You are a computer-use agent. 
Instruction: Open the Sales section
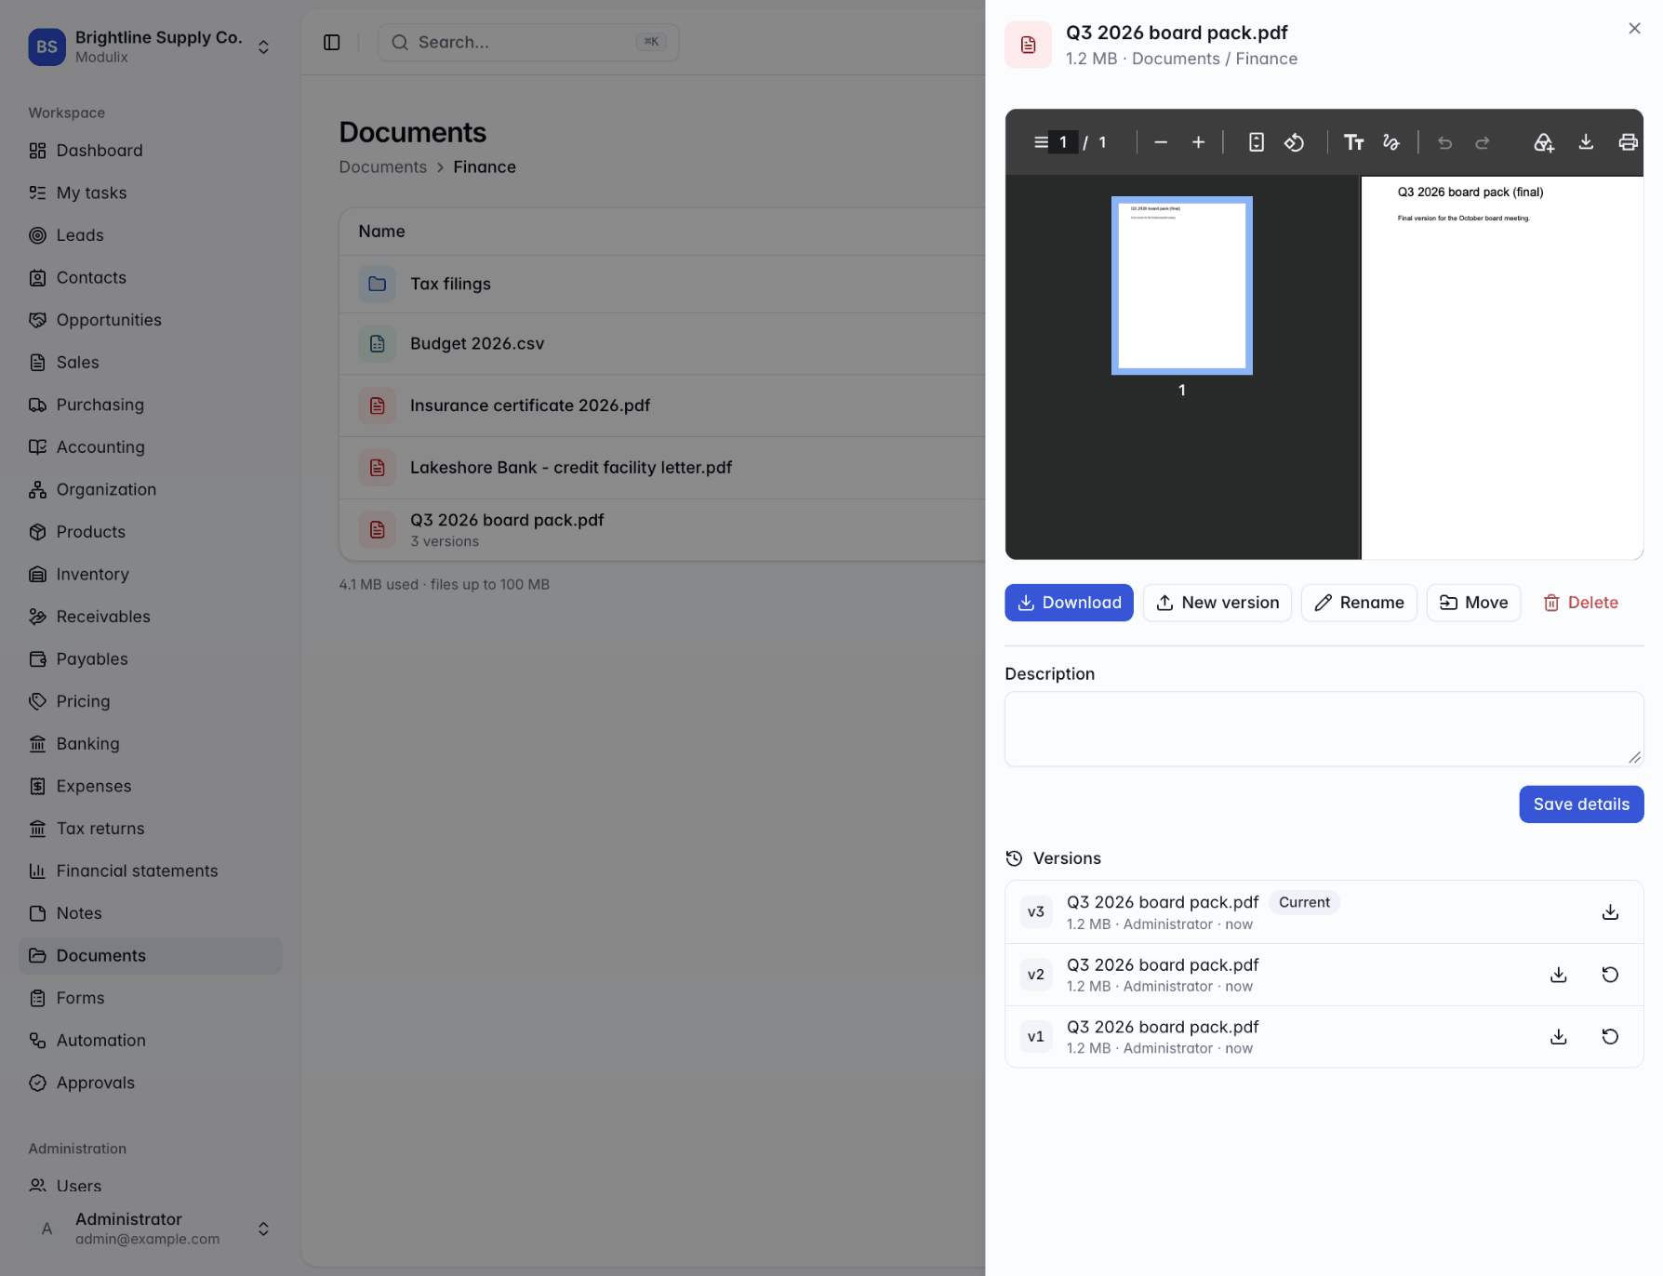click(151, 362)
